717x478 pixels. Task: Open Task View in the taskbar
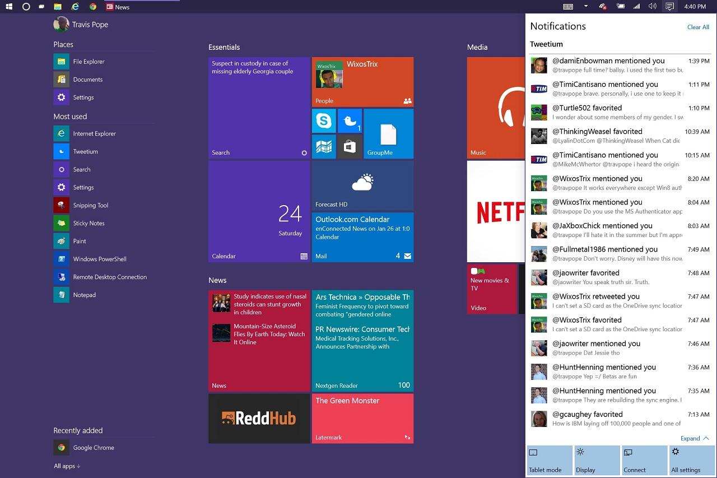pos(42,7)
